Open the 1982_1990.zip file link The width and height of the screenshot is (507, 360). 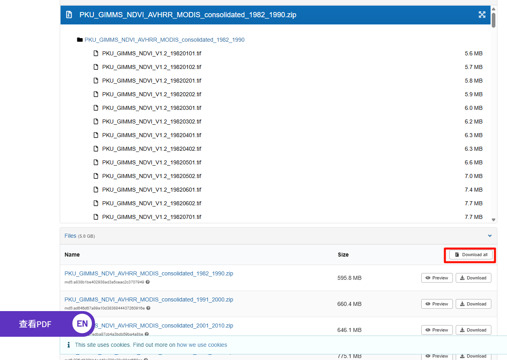point(149,273)
